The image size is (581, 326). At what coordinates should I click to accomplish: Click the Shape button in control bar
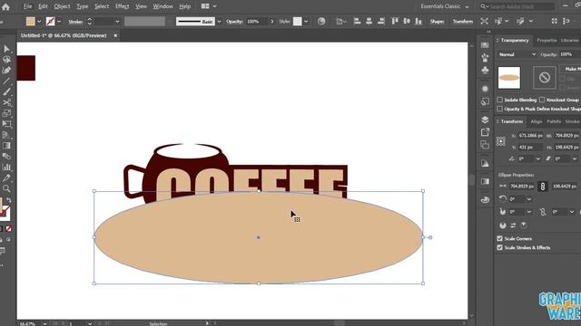click(x=438, y=22)
